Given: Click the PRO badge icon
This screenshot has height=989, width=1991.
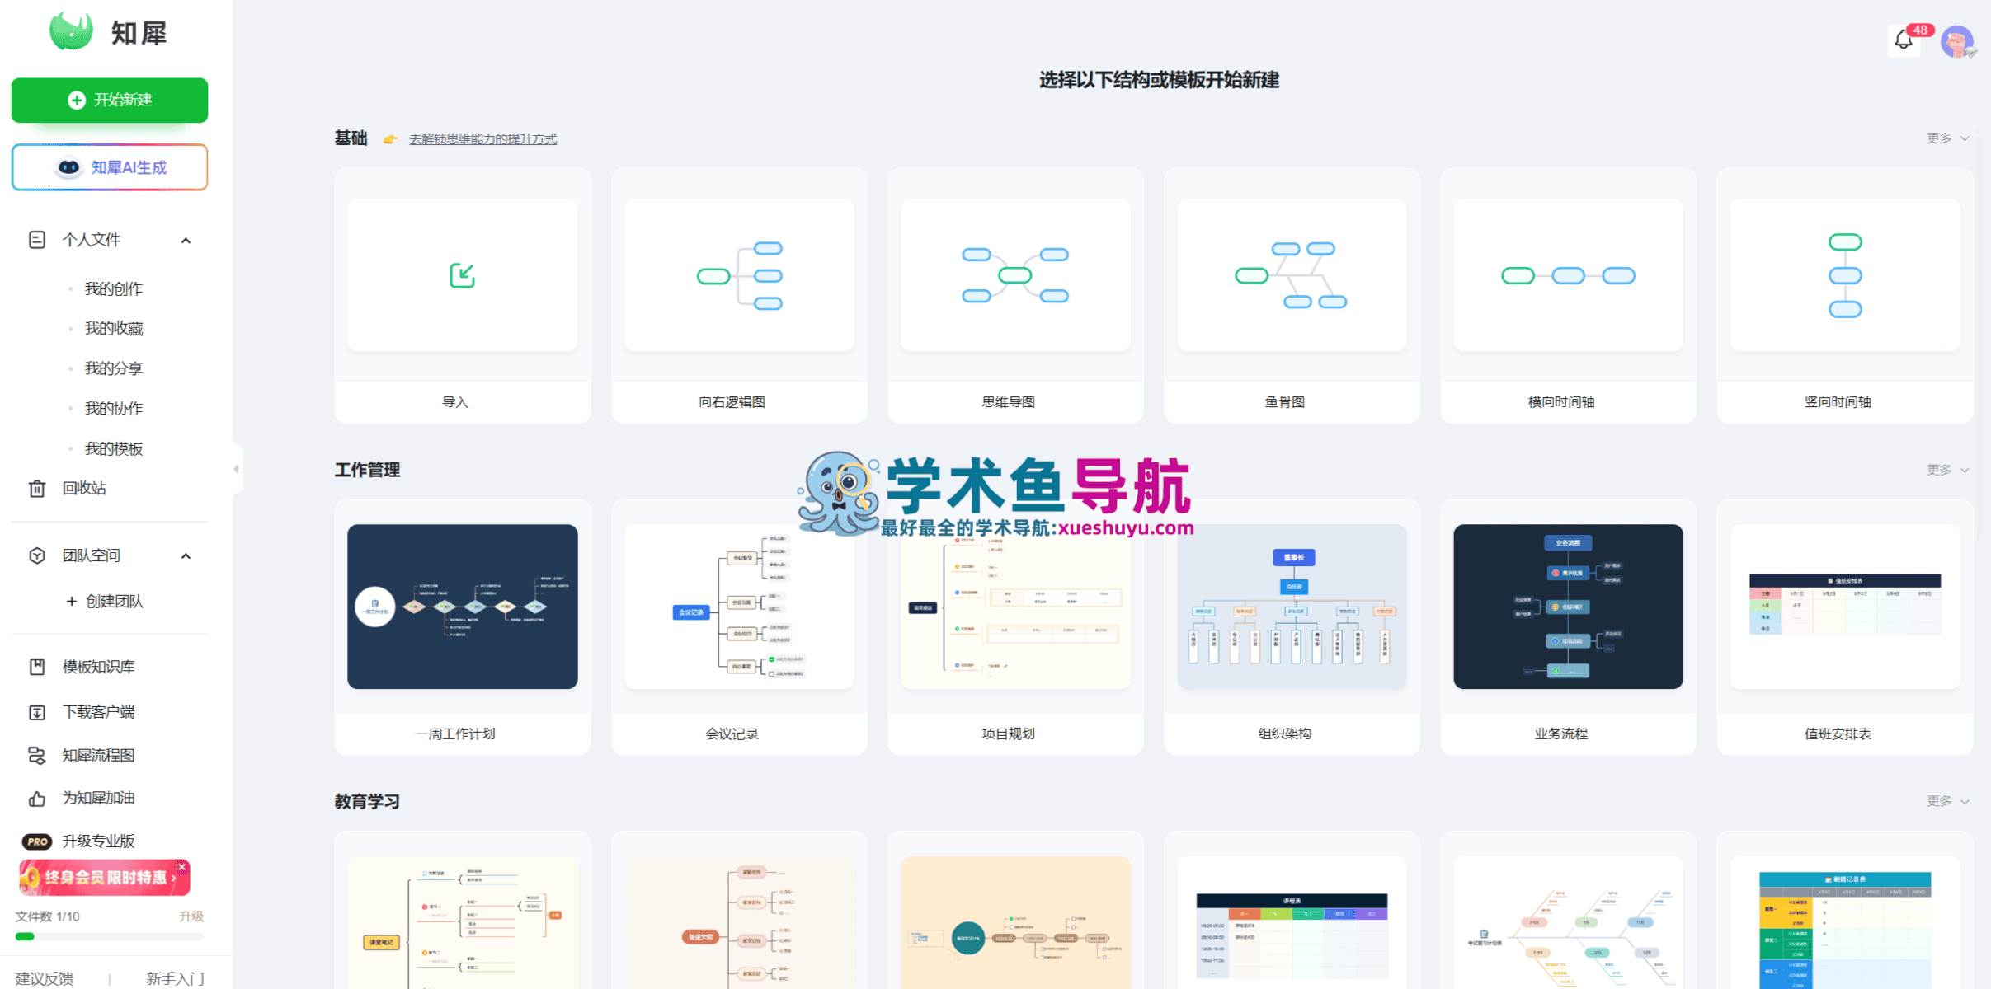Looking at the screenshot, I should pyautogui.click(x=37, y=841).
